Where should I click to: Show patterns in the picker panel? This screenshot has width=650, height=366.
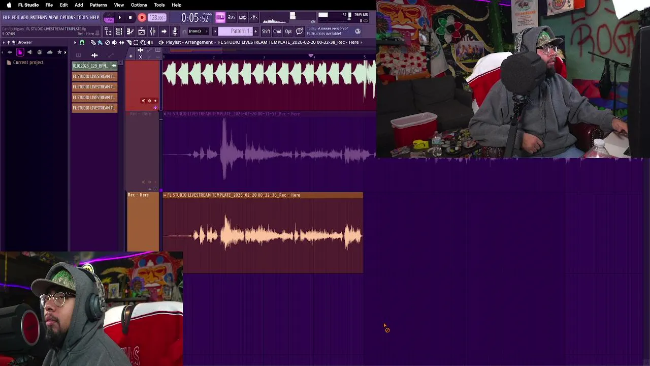pos(79,55)
